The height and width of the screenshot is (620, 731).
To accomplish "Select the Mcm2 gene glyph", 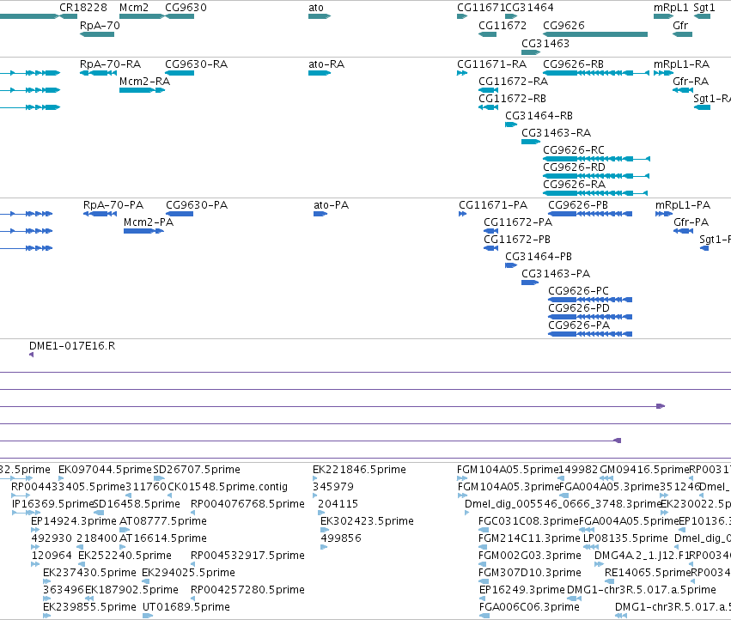I will [x=142, y=16].
